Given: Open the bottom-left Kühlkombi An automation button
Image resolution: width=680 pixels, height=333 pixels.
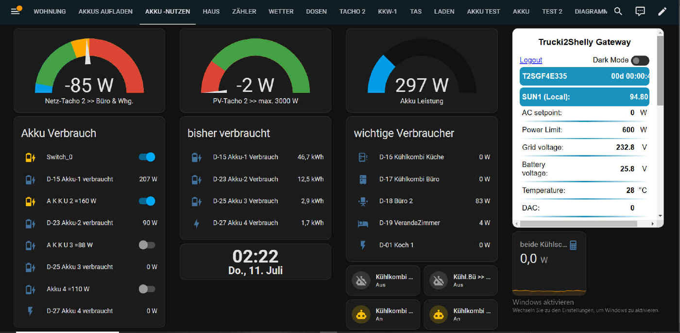Looking at the screenshot, I should pos(383,315).
